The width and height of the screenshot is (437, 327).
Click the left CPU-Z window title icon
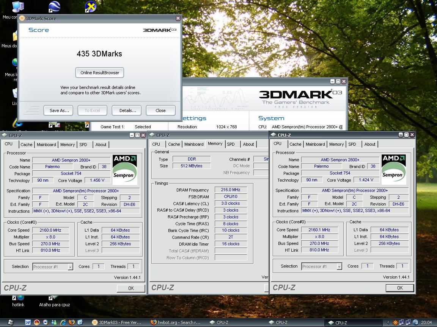[5, 135]
